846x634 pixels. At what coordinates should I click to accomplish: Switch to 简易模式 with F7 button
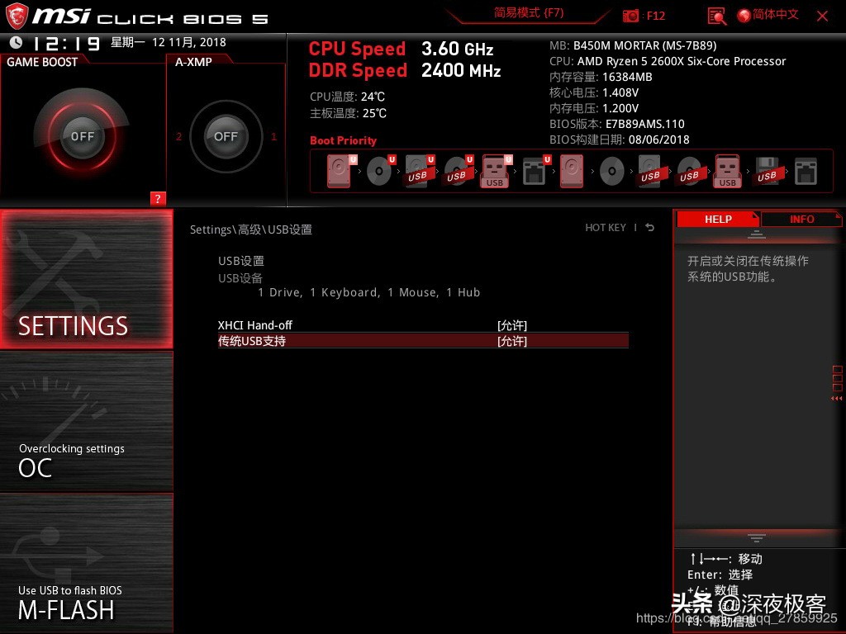(x=527, y=13)
